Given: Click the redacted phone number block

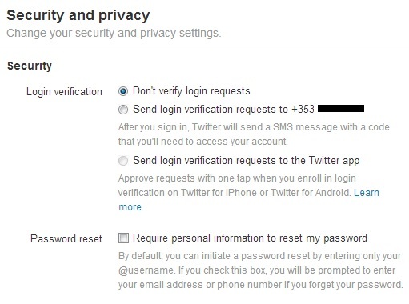Looking at the screenshot, I should point(341,108).
